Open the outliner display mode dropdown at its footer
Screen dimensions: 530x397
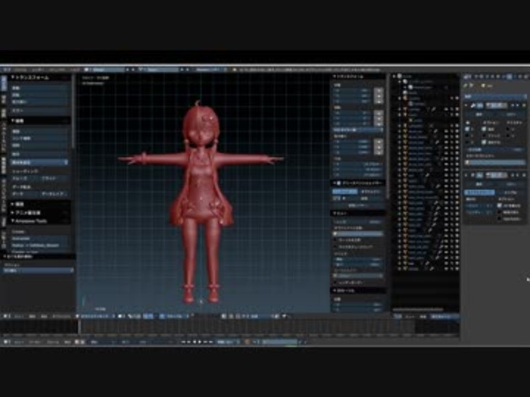[444, 316]
